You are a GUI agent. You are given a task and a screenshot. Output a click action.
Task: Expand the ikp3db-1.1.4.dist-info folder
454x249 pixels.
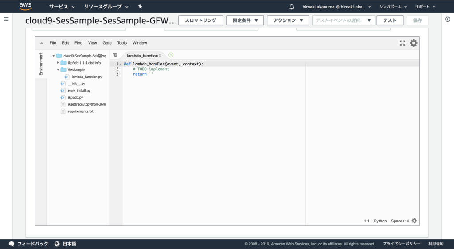(58, 63)
